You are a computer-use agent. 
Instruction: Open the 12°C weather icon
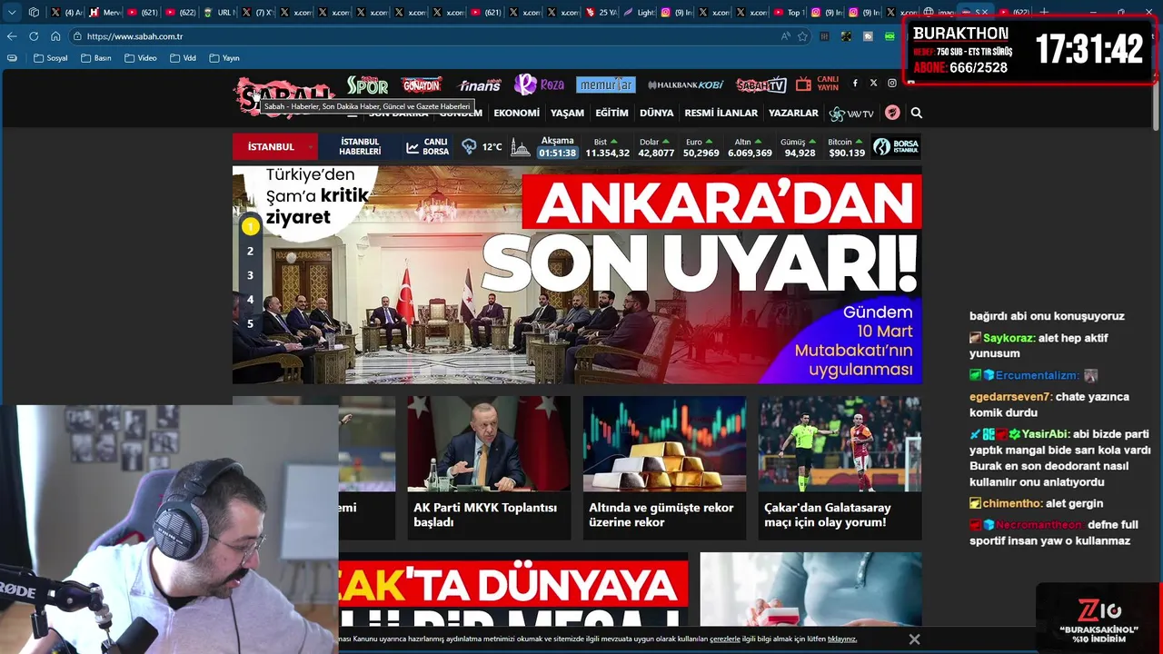(469, 146)
